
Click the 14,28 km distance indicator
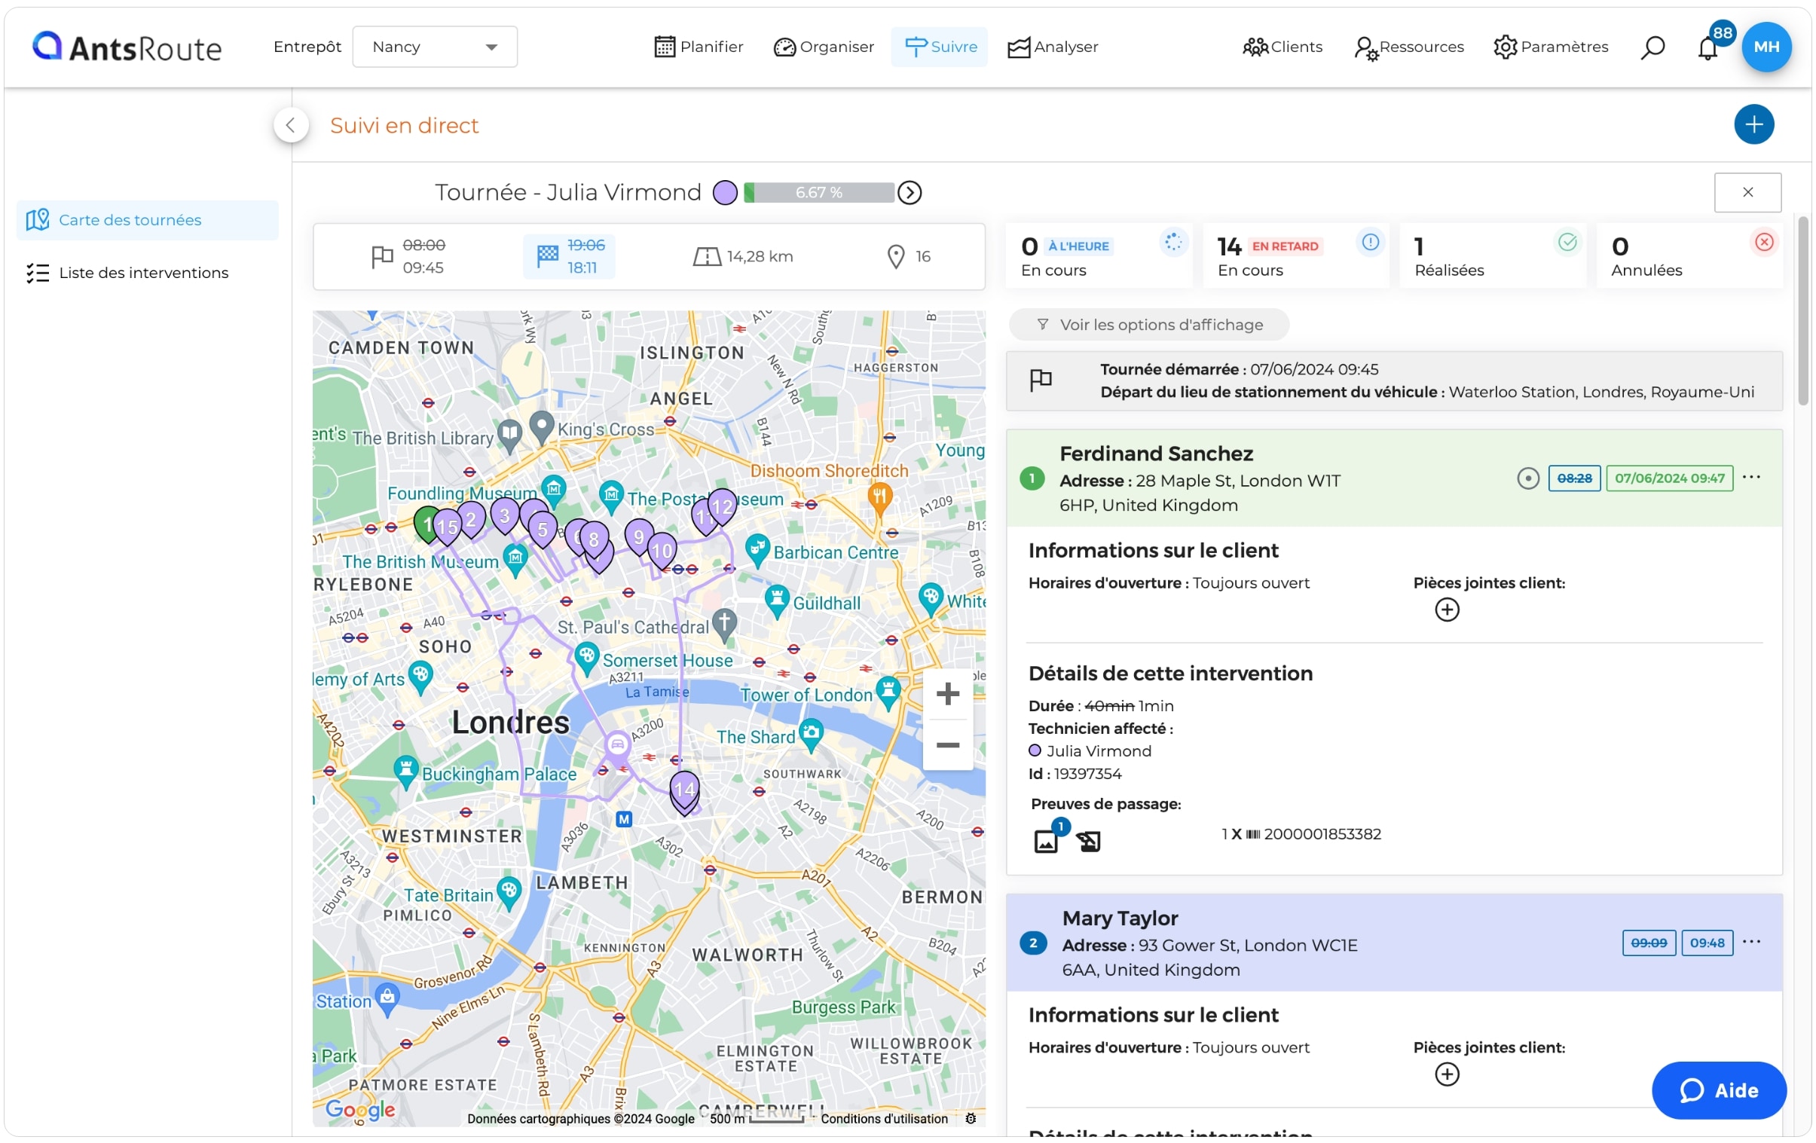click(x=744, y=257)
